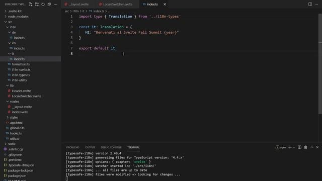This screenshot has width=322, height=181.
Task: Open Explorer more actions menu
Action: (x=56, y=5)
